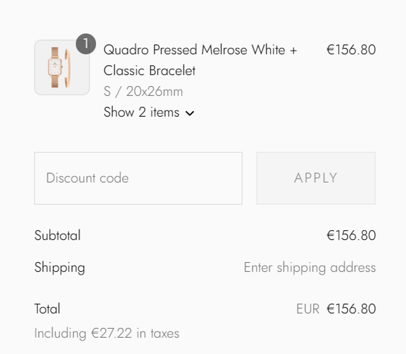Click the Quadro Pressed Melrose White title

pyautogui.click(x=200, y=50)
